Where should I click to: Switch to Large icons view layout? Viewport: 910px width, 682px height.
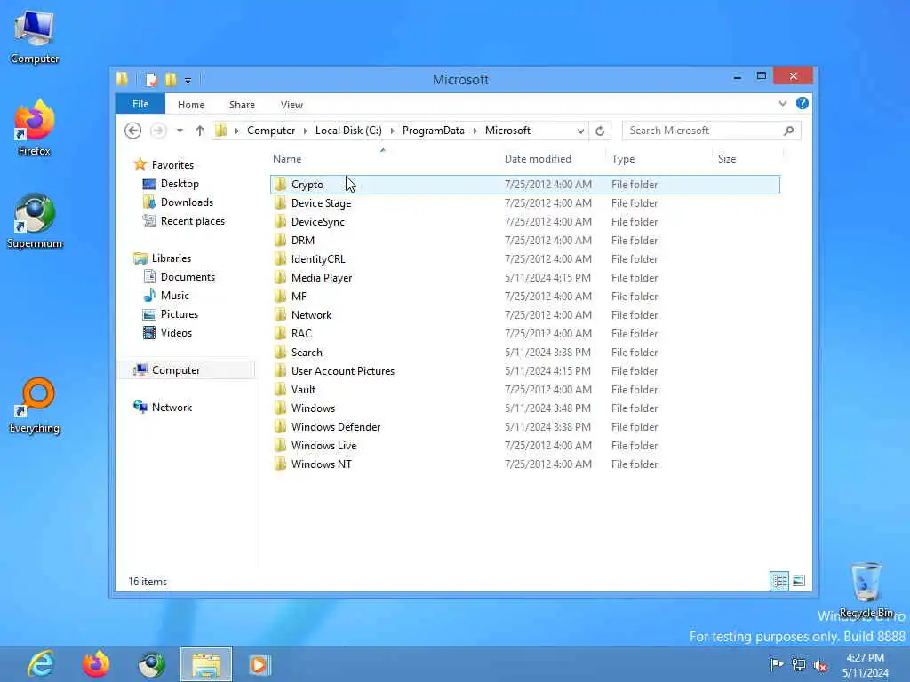click(x=799, y=581)
